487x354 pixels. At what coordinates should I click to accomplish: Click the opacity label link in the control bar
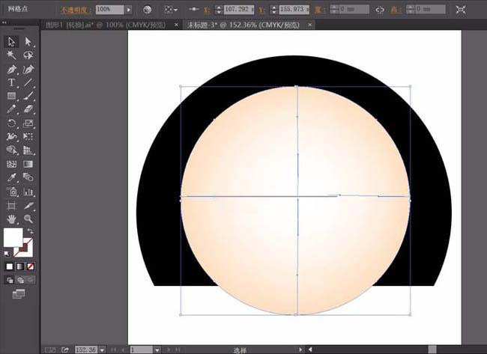coord(73,10)
